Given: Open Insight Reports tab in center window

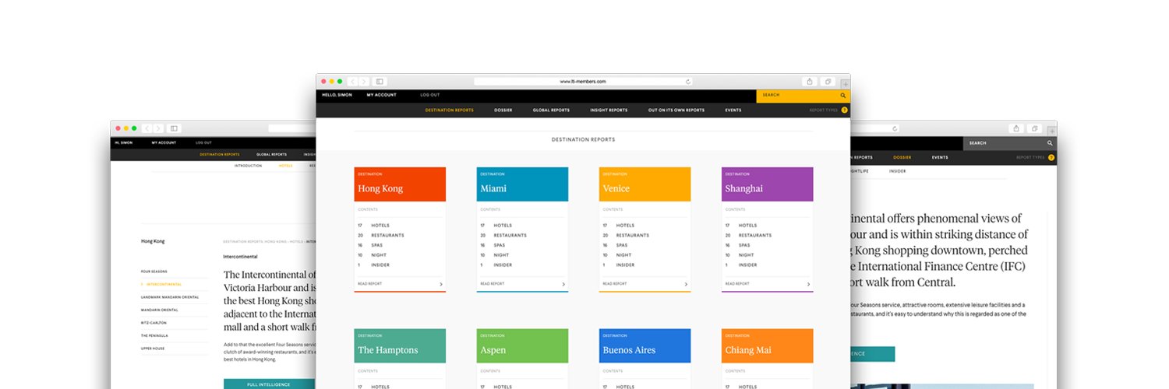Looking at the screenshot, I should point(609,110).
